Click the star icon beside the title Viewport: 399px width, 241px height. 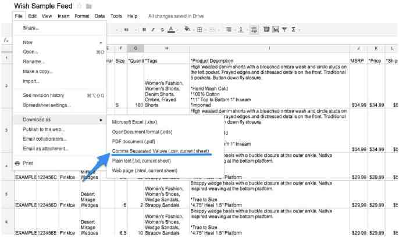(x=79, y=5)
